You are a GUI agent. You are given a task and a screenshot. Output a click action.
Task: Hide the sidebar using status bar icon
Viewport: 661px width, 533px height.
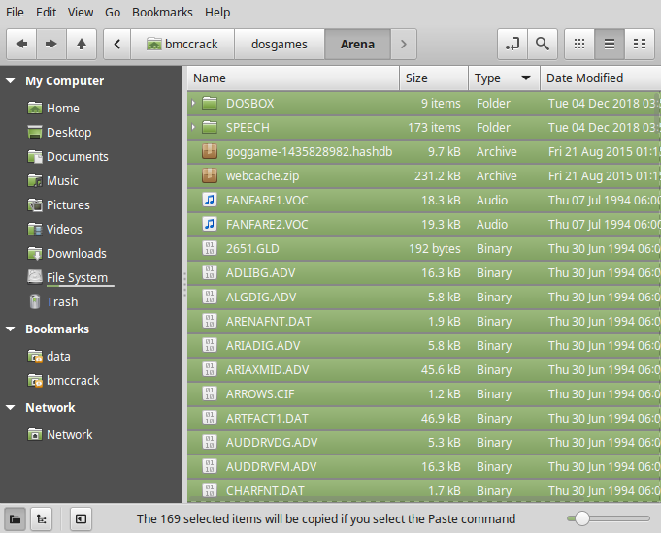[81, 519]
